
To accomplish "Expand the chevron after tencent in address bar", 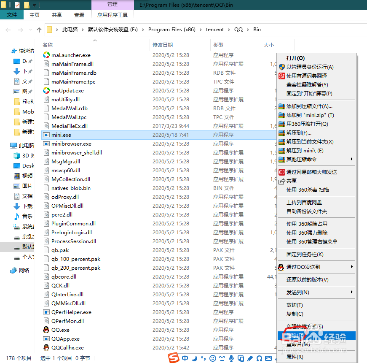I will [x=229, y=30].
